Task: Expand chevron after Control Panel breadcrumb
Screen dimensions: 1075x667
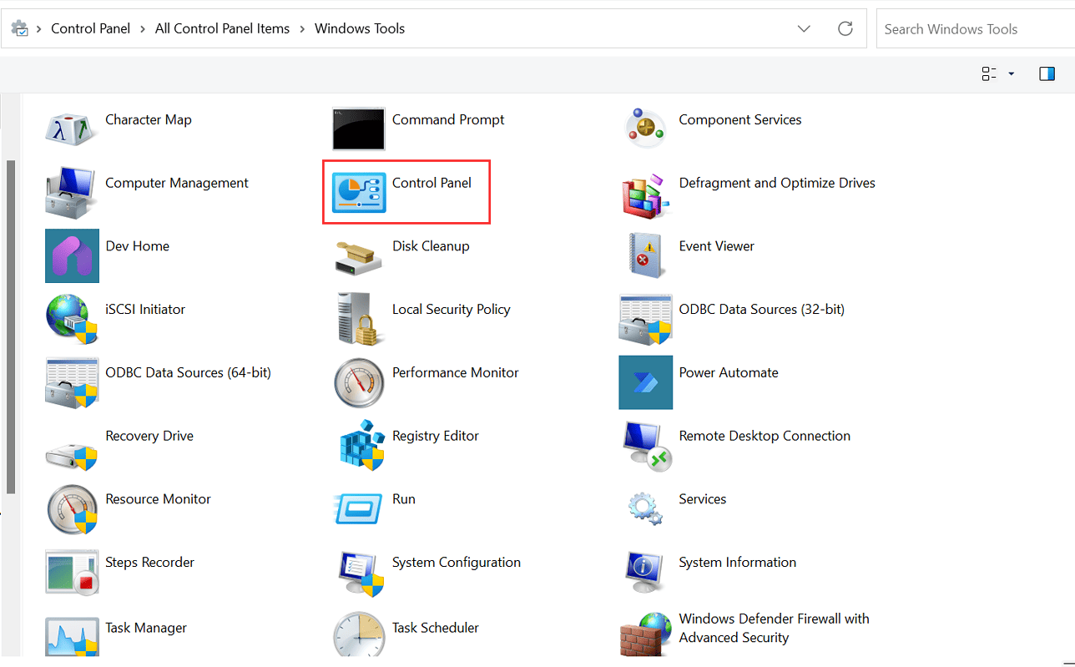Action: click(143, 29)
